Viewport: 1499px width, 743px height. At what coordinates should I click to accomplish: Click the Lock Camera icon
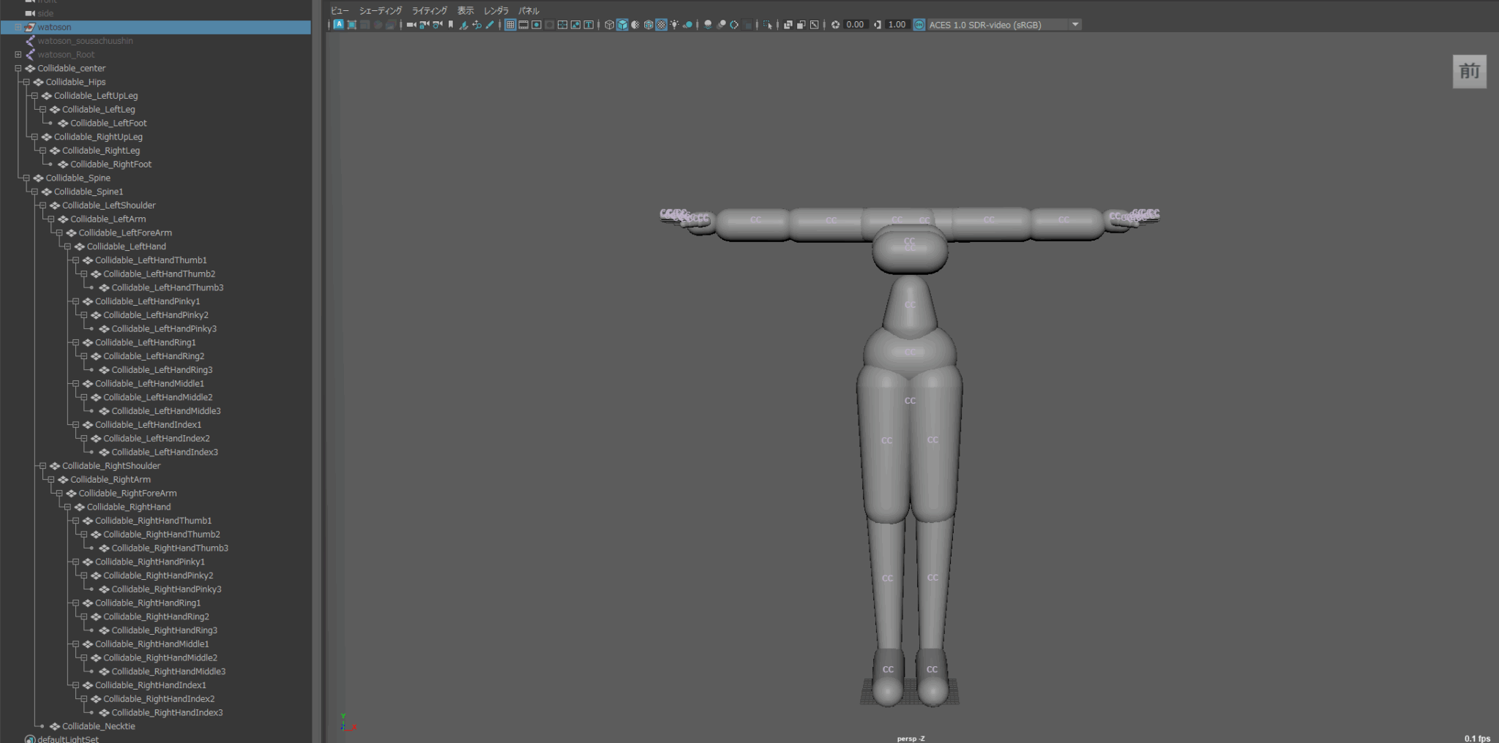click(x=425, y=25)
